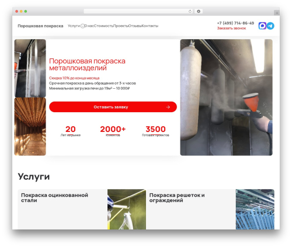Image resolution: width=292 pixels, height=247 pixels.
Task: Click the Оставить заявку button
Action: click(113, 107)
